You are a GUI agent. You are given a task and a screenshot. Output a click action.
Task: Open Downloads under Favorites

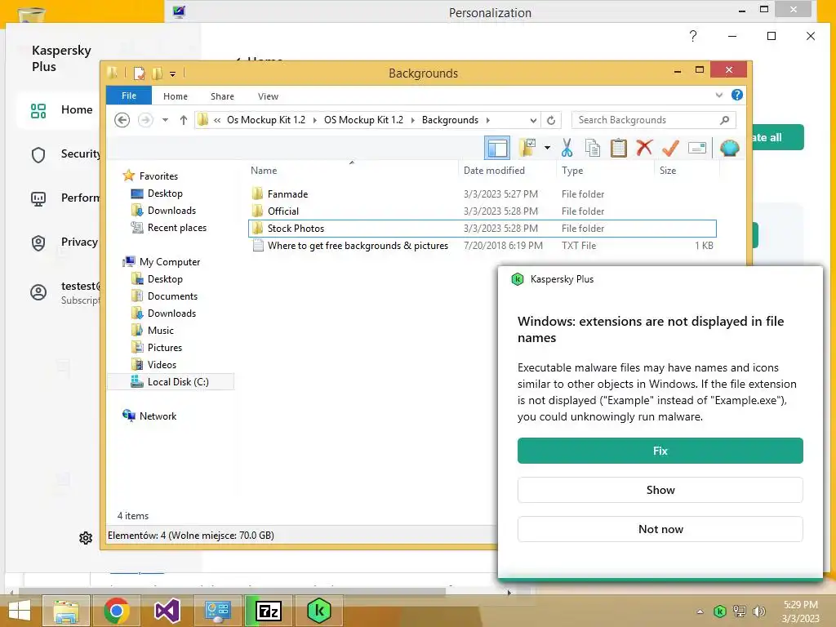(171, 211)
